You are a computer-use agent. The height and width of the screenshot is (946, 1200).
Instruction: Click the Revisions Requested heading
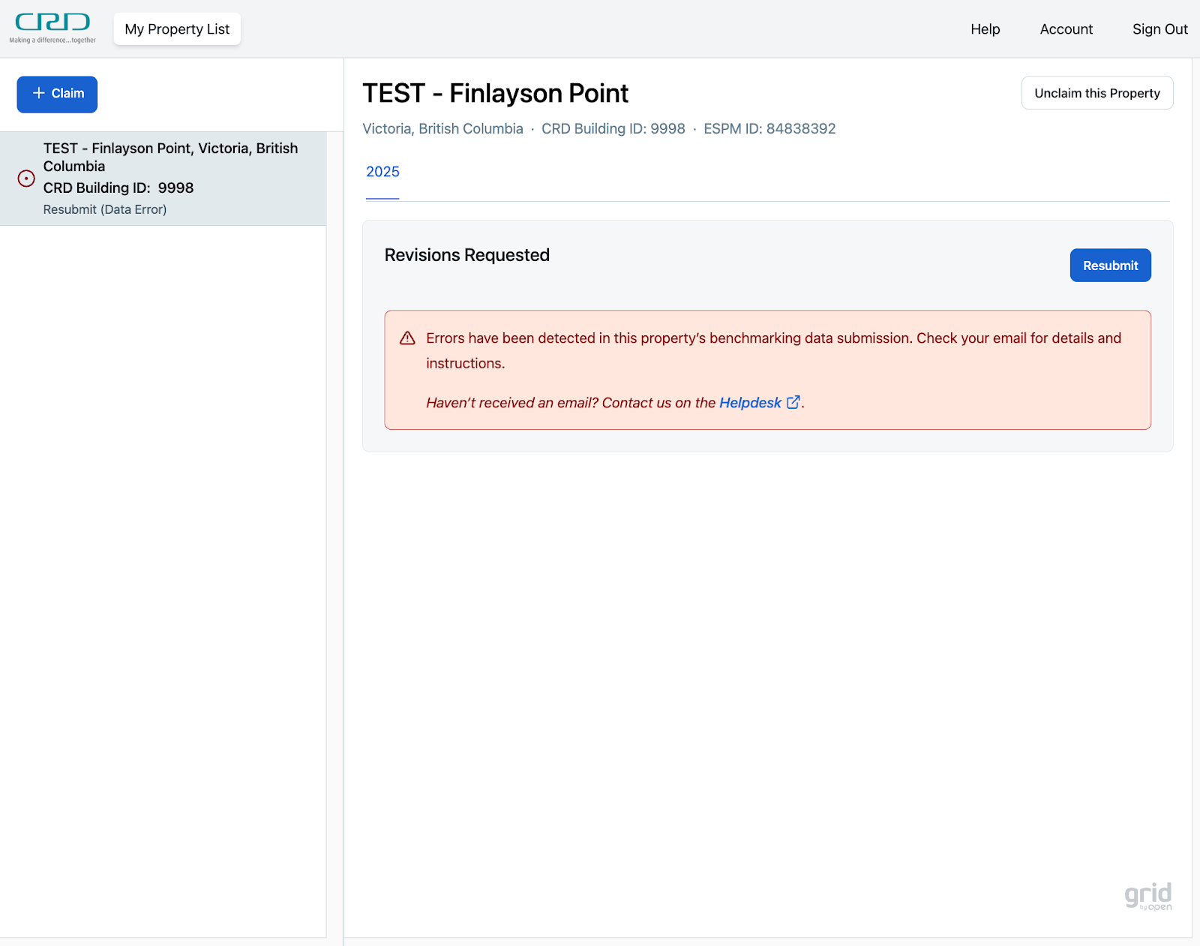pos(466,255)
